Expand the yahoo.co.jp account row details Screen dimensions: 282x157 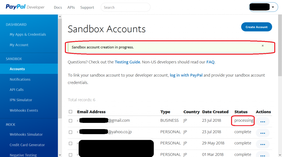[x=77, y=132]
